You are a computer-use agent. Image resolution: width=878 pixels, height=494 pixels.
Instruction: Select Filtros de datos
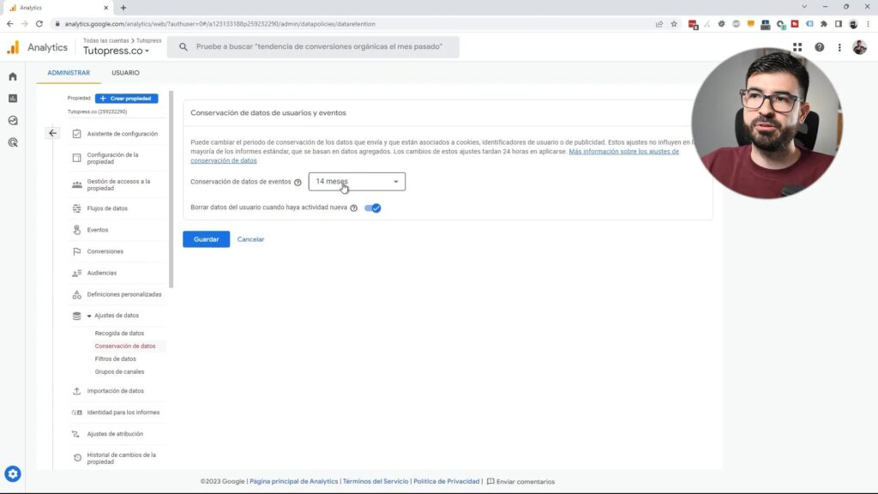coord(116,359)
